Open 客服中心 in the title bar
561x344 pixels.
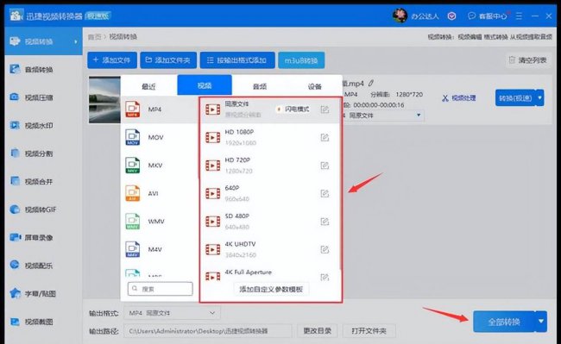(488, 16)
